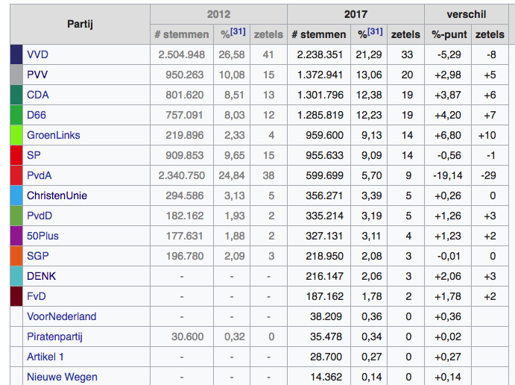
Task: Click VVD 2012 votes value 2.504.948
Action: (x=182, y=54)
